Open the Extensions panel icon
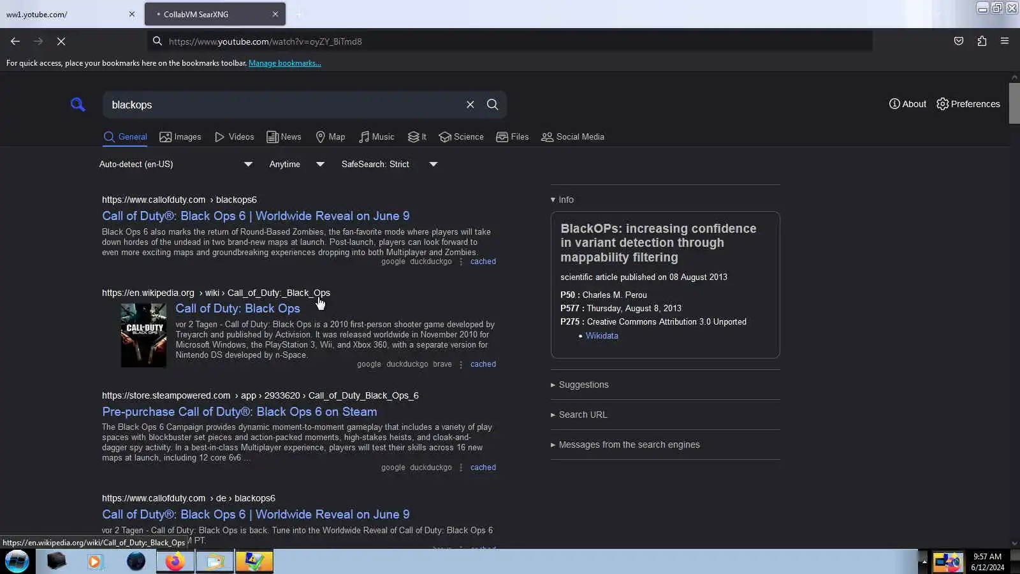 982,41
